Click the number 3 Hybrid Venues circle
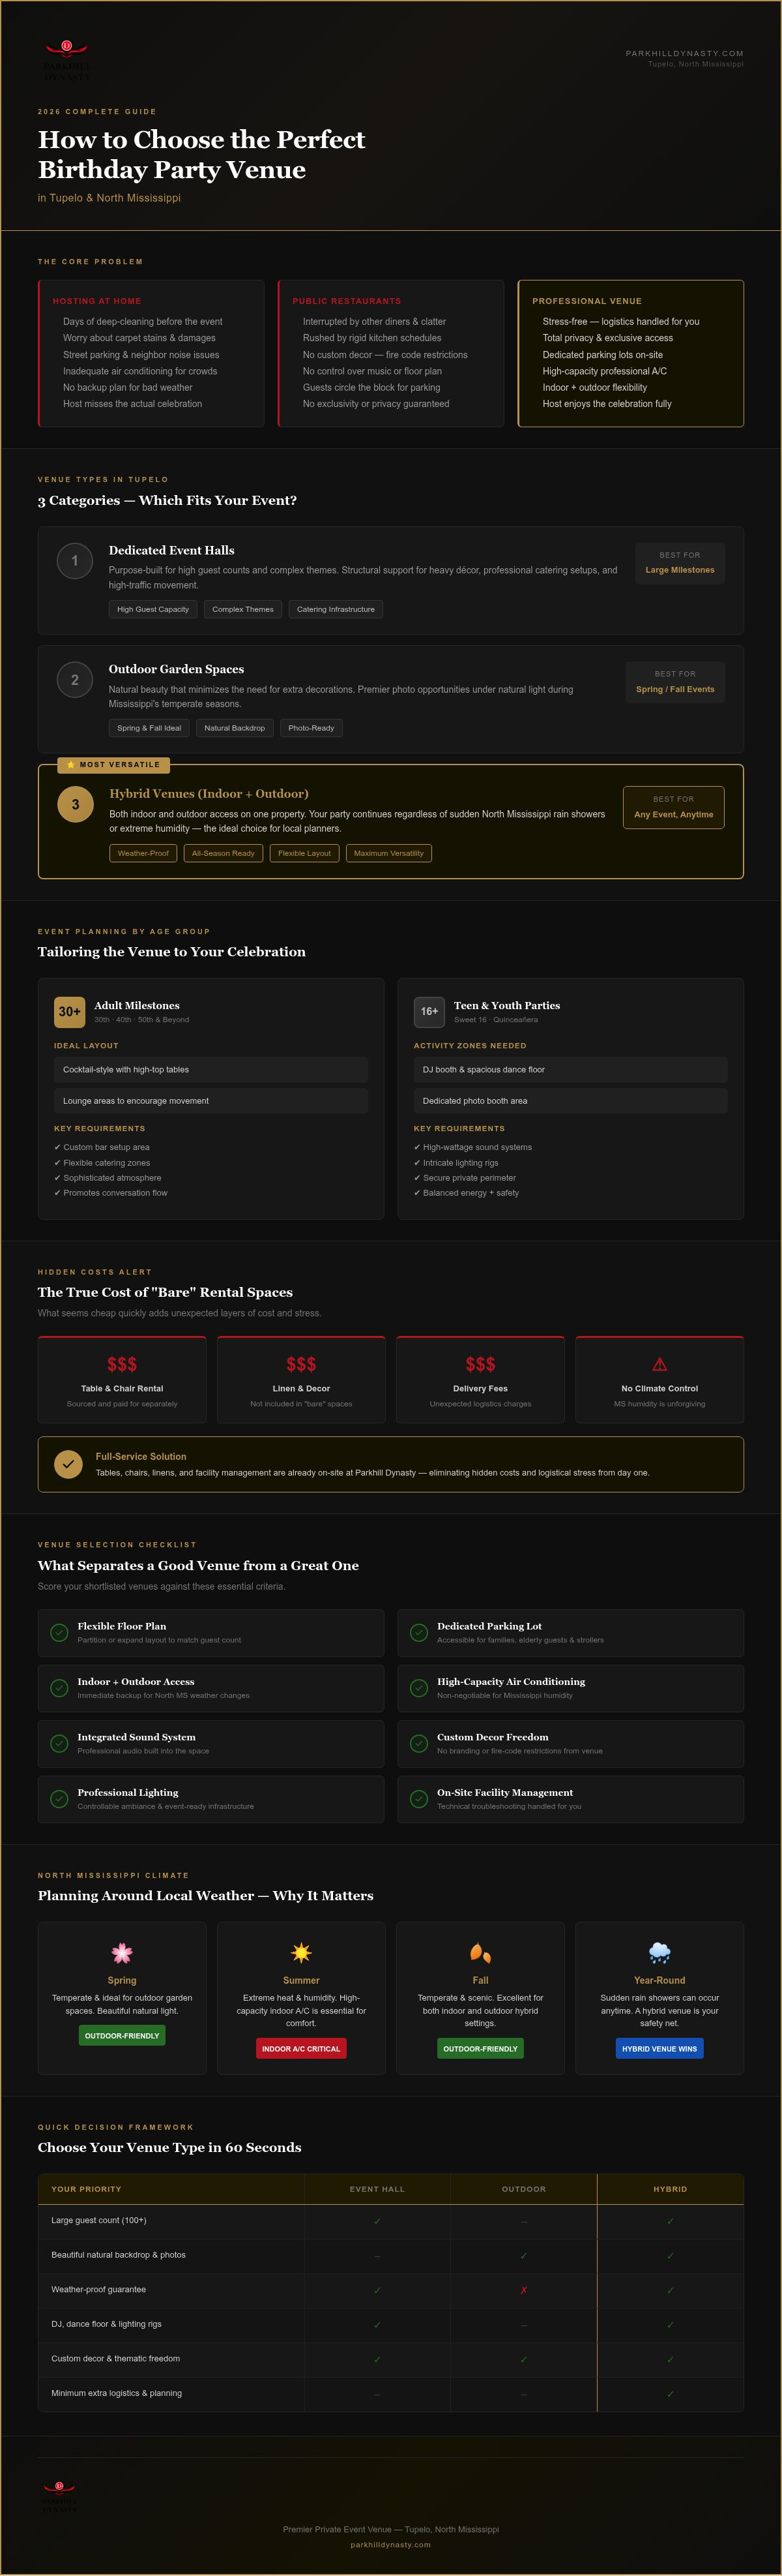Viewport: 782px width, 2576px height. pos(75,804)
